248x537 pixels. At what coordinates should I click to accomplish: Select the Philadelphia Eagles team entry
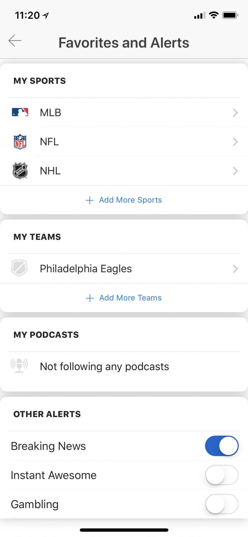point(86,269)
